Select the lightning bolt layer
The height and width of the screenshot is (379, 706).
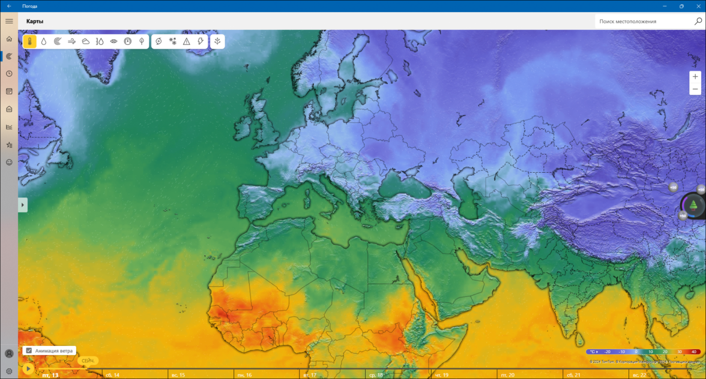tap(201, 41)
